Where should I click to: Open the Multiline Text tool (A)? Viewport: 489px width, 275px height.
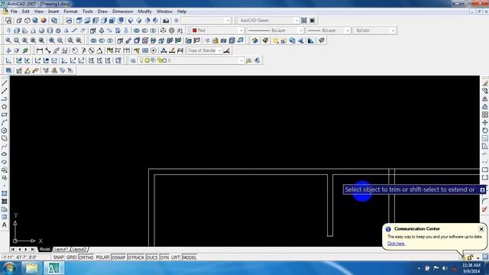(x=5, y=225)
